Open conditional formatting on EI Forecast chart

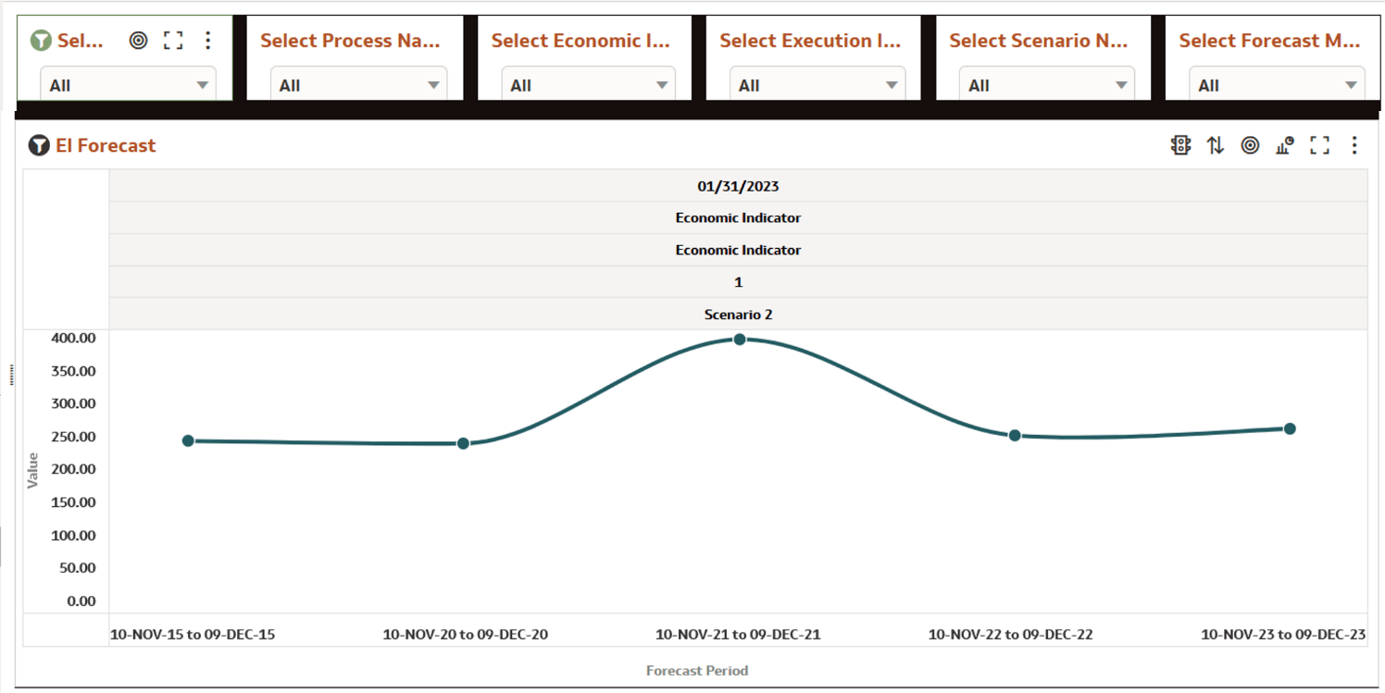(1181, 145)
